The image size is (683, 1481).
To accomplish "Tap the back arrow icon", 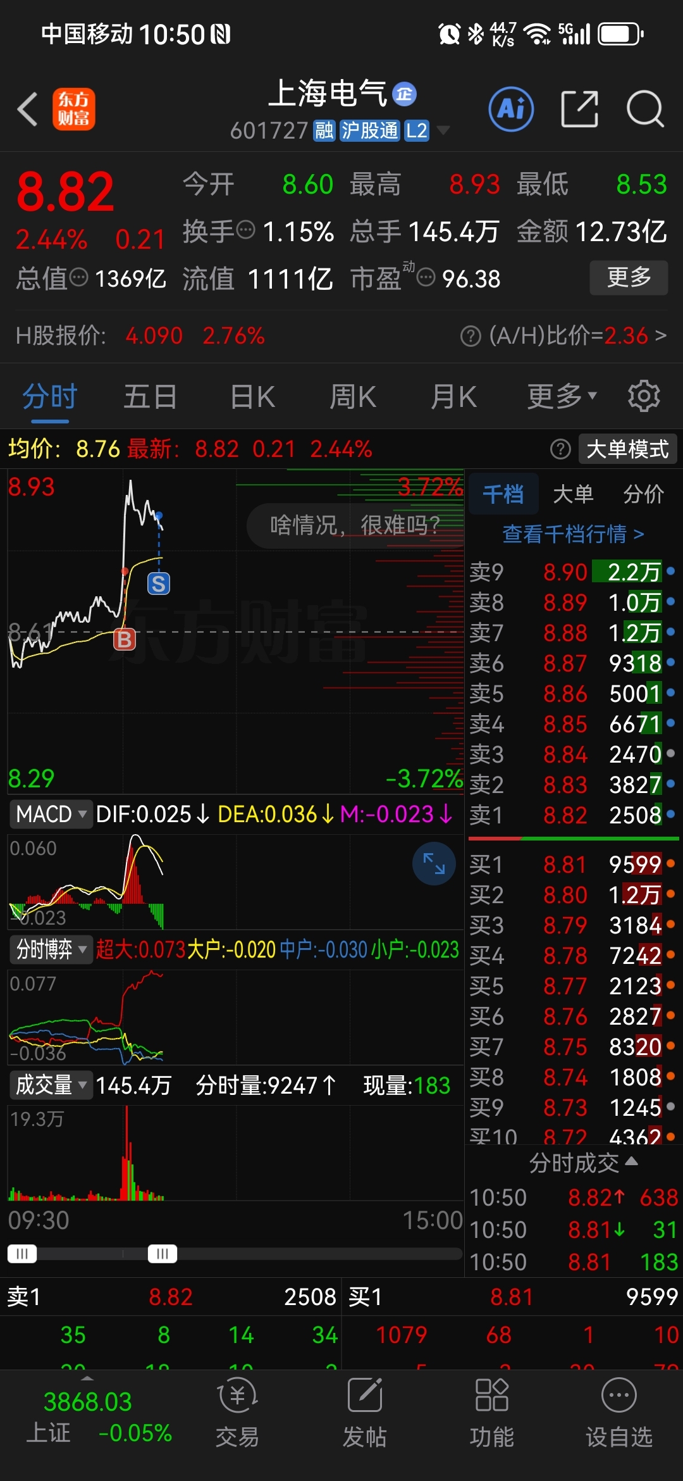I will 28,109.
